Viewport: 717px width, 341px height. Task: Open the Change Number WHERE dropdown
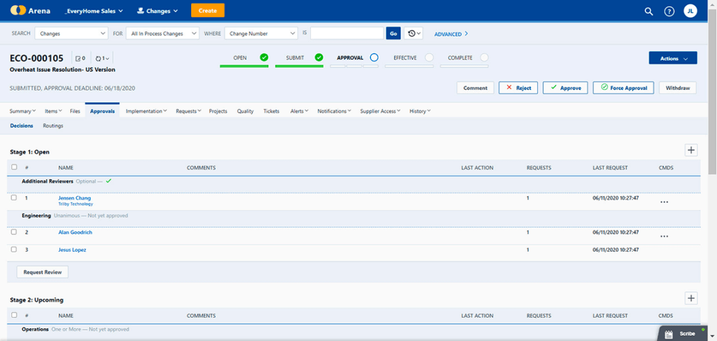[x=261, y=33]
